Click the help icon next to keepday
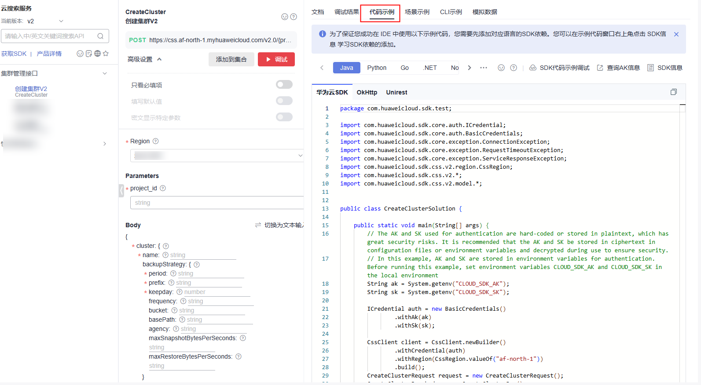 (x=180, y=292)
